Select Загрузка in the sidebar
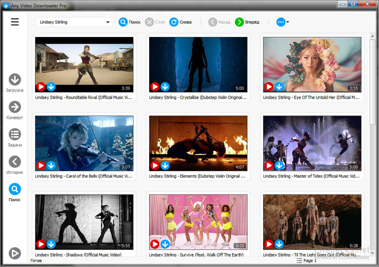Image resolution: width=379 pixels, height=267 pixels. [x=15, y=79]
